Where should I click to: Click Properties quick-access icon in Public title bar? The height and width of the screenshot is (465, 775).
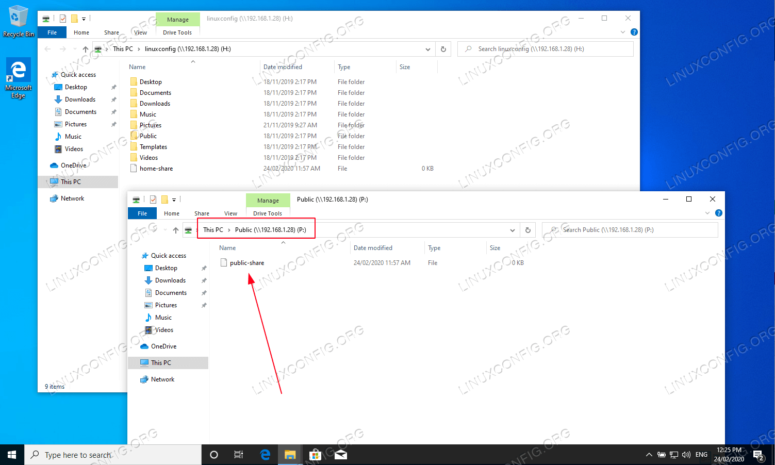pyautogui.click(x=153, y=200)
